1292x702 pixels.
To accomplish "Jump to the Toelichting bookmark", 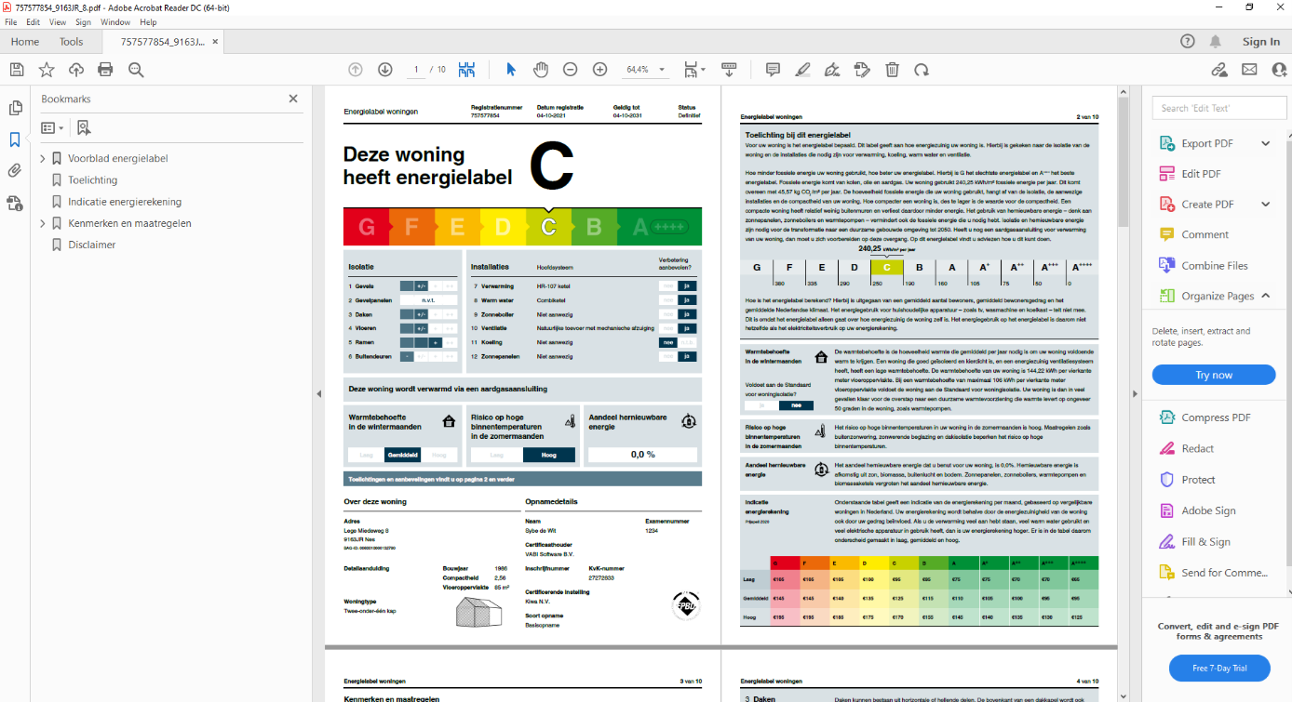I will click(x=92, y=180).
